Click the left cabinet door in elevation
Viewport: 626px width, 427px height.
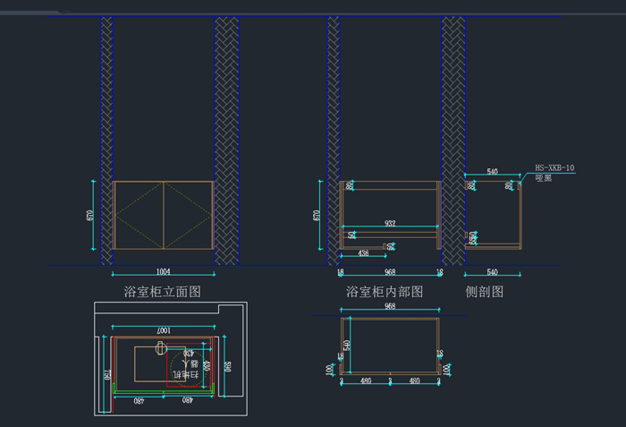pyautogui.click(x=139, y=215)
